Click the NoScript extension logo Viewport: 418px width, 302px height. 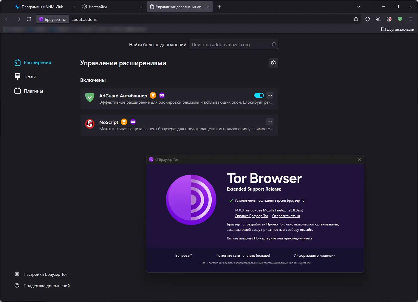90,124
